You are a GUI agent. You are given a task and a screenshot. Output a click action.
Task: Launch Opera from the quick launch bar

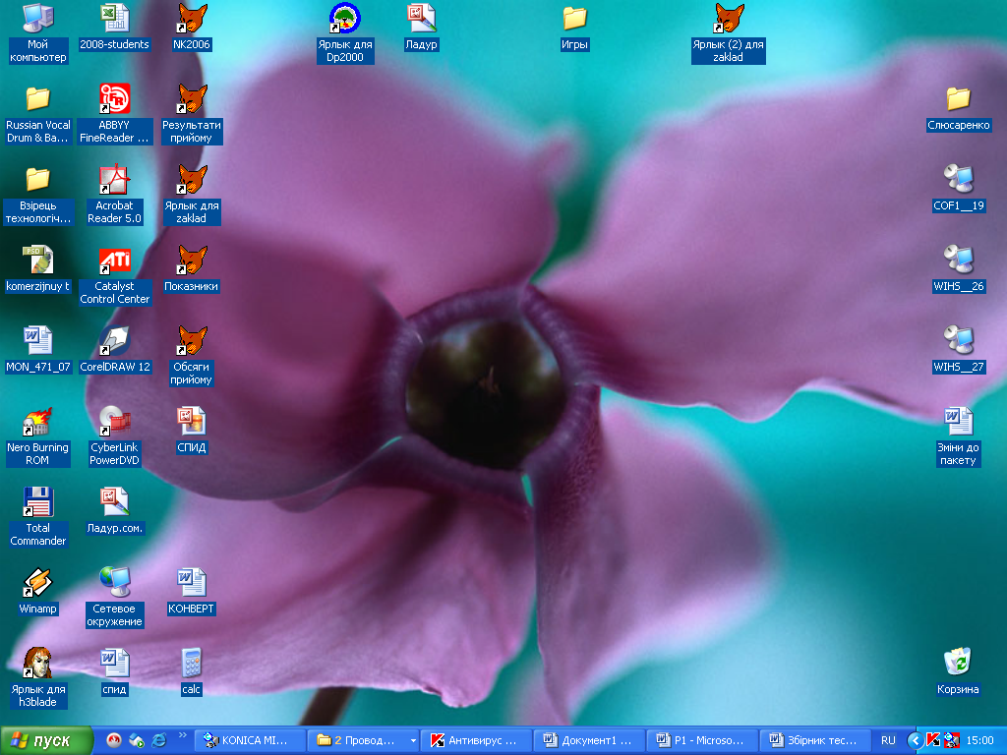(114, 741)
